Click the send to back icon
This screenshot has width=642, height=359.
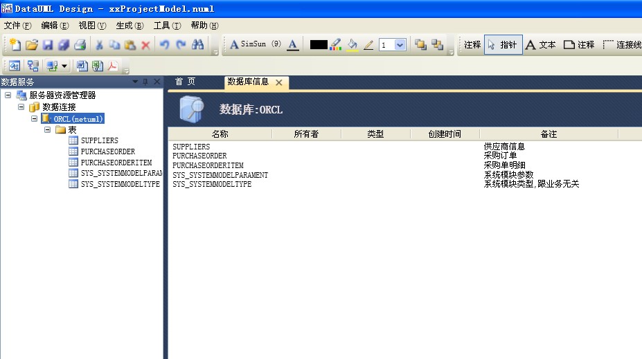(437, 44)
